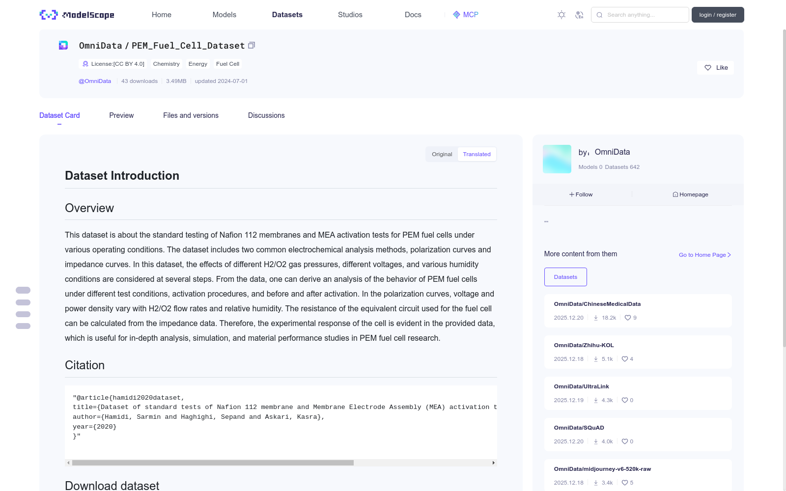Click heart icon on UltraLink card
The height and width of the screenshot is (491, 786).
[x=625, y=400]
